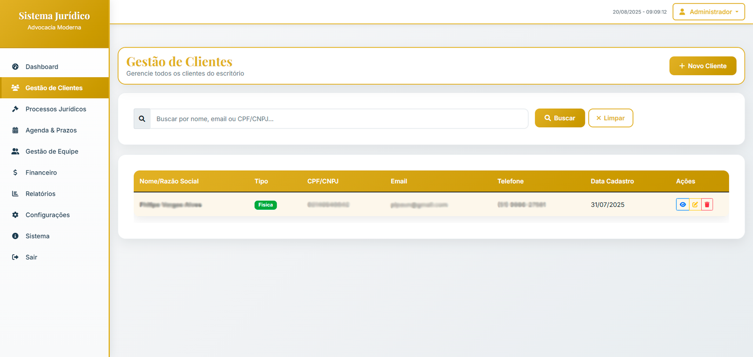Click the Dashboard gauge icon in sidebar
The width and height of the screenshot is (753, 357).
coord(15,67)
